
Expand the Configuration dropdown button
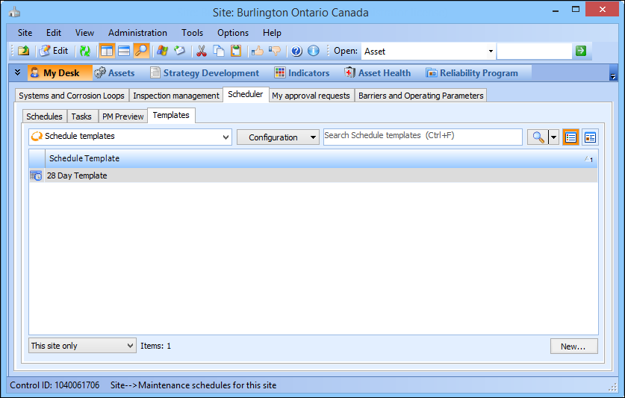pos(278,137)
